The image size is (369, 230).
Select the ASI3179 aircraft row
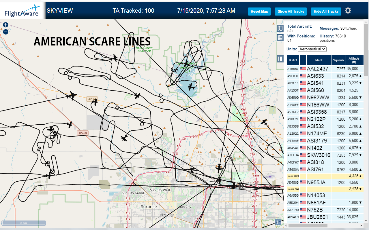(x=325, y=141)
